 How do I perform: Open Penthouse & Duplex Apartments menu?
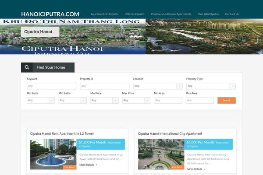pyautogui.click(x=171, y=14)
